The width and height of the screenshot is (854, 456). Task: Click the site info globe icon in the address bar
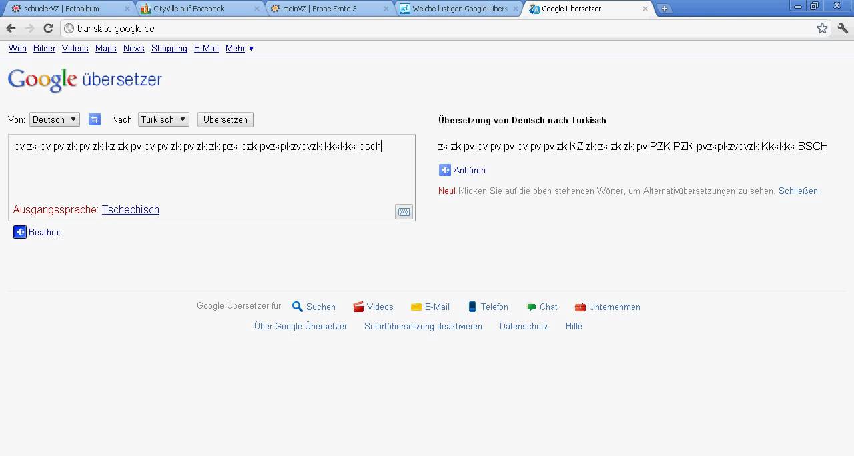[69, 28]
